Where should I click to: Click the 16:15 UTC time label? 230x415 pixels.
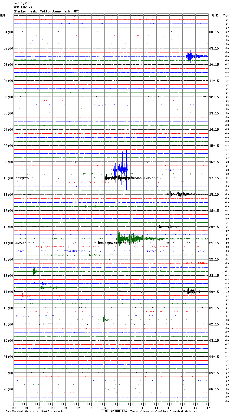(214, 162)
